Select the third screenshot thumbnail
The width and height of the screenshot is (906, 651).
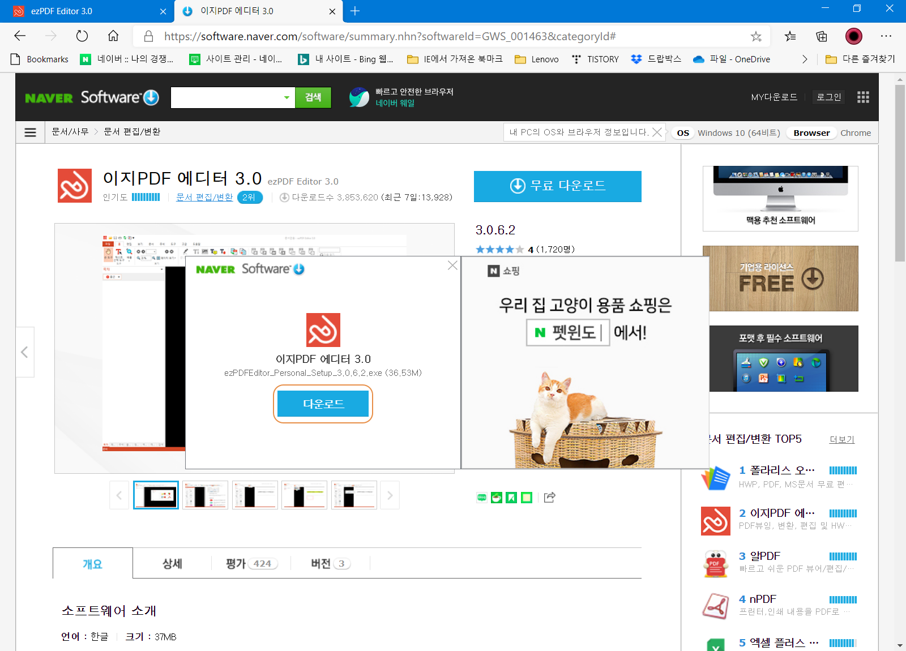coord(255,495)
